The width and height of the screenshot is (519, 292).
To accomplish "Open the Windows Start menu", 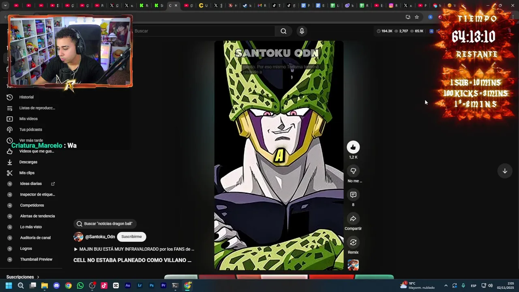I will pyautogui.click(x=9, y=286).
